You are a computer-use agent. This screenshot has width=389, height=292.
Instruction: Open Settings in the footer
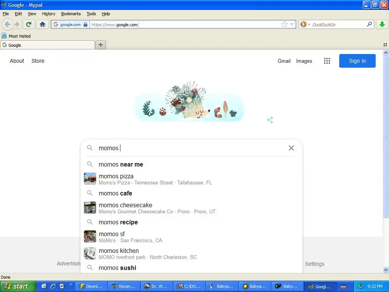(x=315, y=264)
